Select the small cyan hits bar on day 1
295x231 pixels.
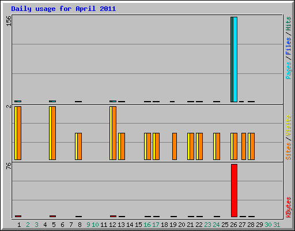[19, 101]
